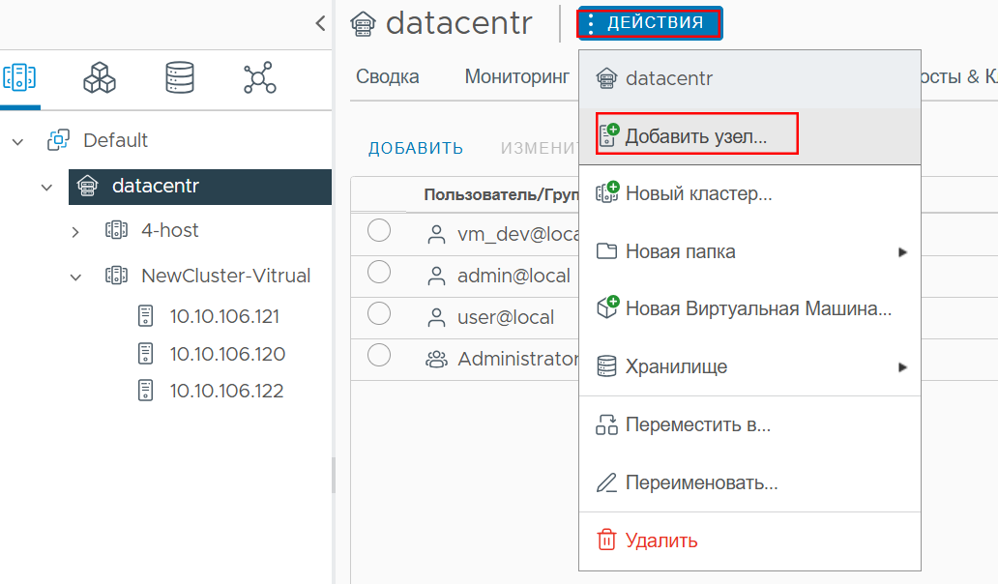Click host icon next to 10.10.106.121
The width and height of the screenshot is (998, 584).
click(x=146, y=316)
